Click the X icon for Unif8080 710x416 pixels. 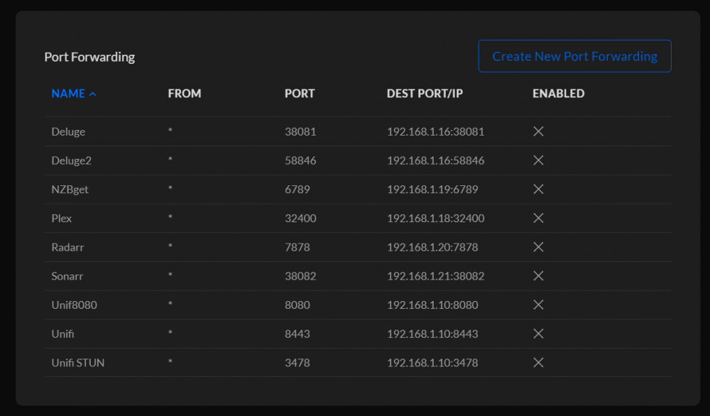[x=538, y=305]
